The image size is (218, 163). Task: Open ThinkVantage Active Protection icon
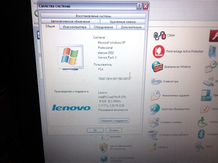click(x=158, y=52)
